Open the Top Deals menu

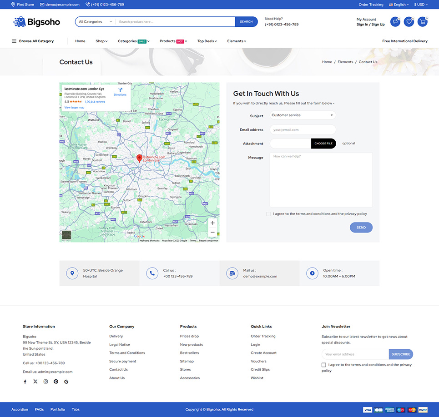tap(207, 41)
